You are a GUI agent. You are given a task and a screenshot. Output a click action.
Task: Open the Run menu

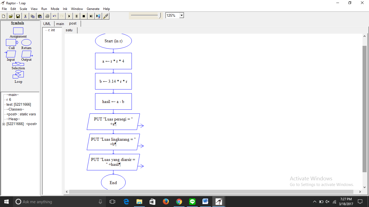[x=44, y=9]
